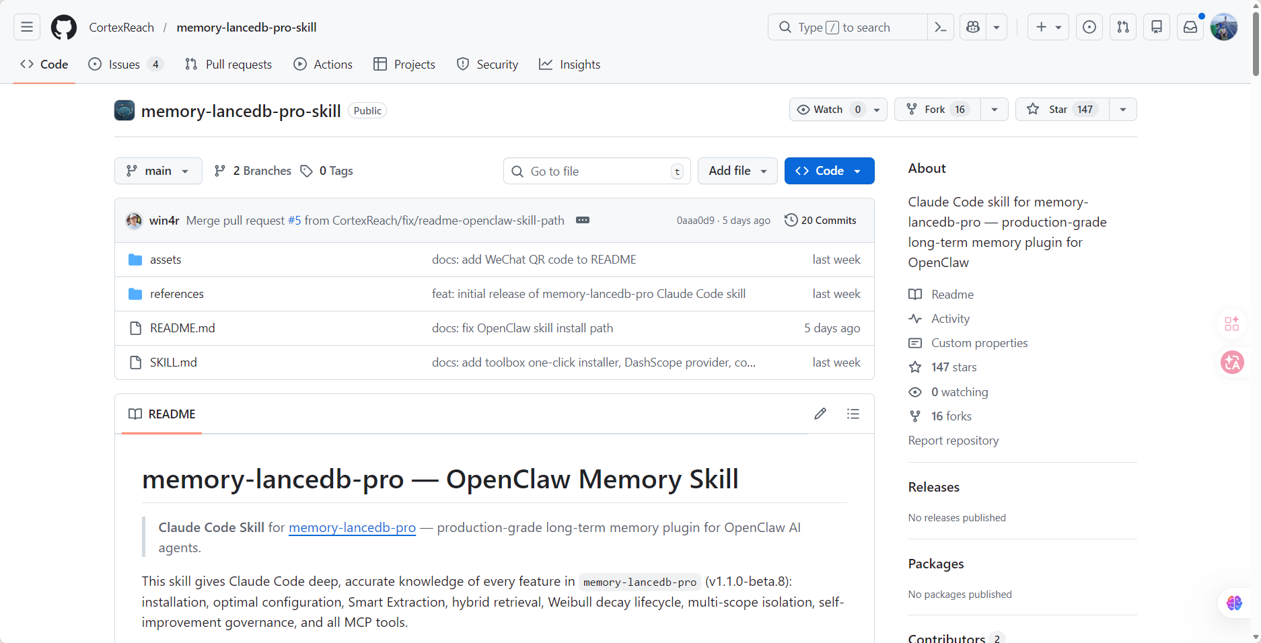Open the Packages heading link

click(936, 564)
